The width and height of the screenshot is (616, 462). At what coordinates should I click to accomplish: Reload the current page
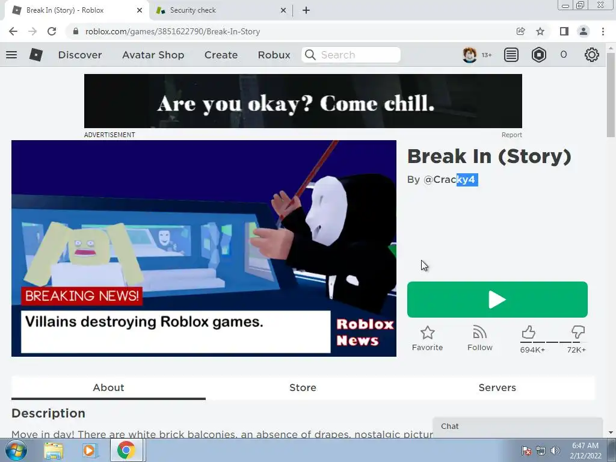(52, 31)
